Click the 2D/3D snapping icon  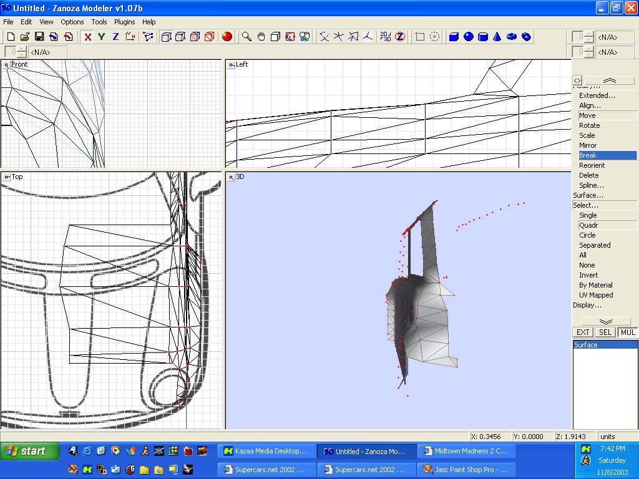(x=385, y=37)
